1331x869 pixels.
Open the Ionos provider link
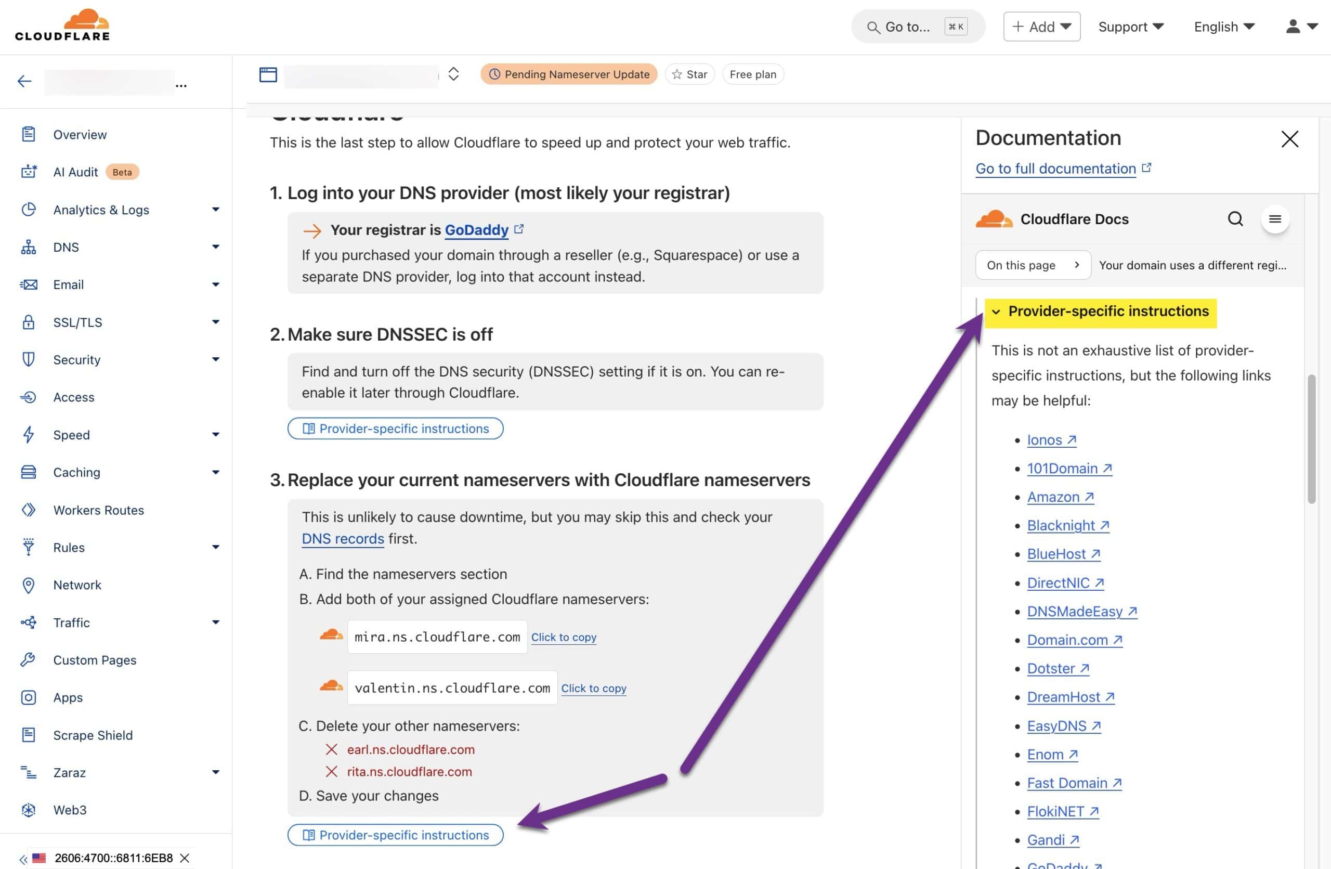tap(1051, 439)
